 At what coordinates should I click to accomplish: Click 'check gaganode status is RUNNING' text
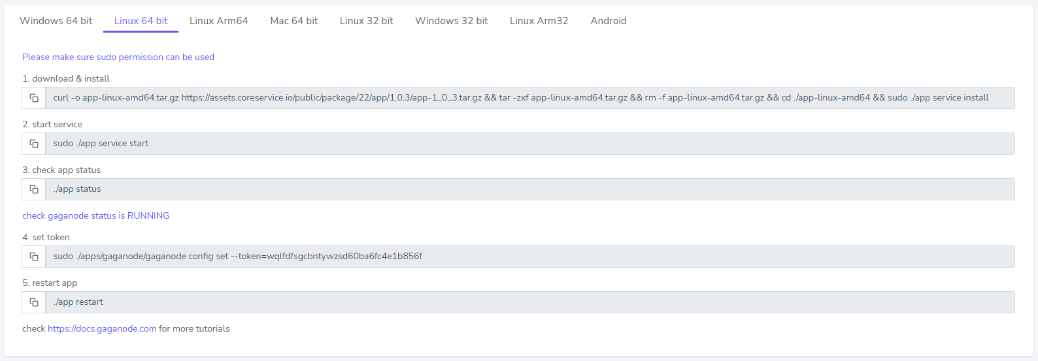coord(95,216)
